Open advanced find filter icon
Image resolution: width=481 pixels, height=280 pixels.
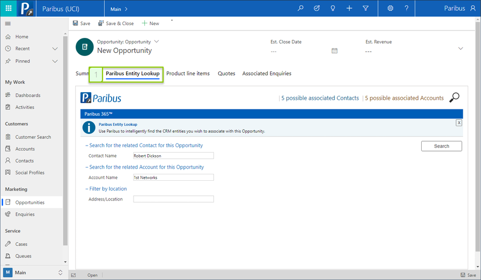coord(366,8)
